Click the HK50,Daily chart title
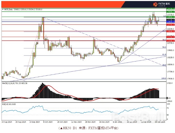 click(x=8, y=10)
